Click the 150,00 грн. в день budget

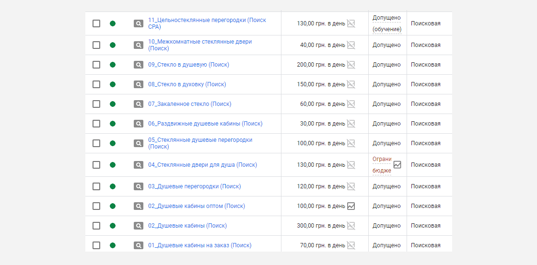321,84
